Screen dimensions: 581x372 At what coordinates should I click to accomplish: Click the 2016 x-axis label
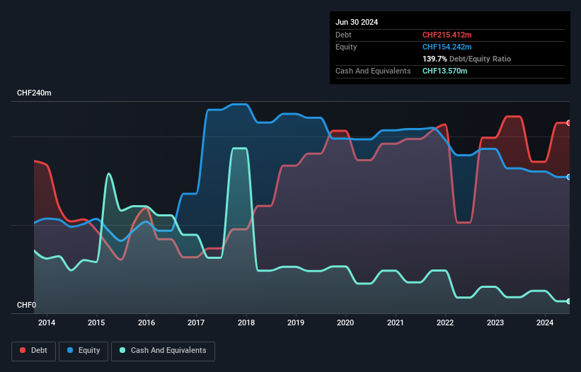[x=146, y=322]
